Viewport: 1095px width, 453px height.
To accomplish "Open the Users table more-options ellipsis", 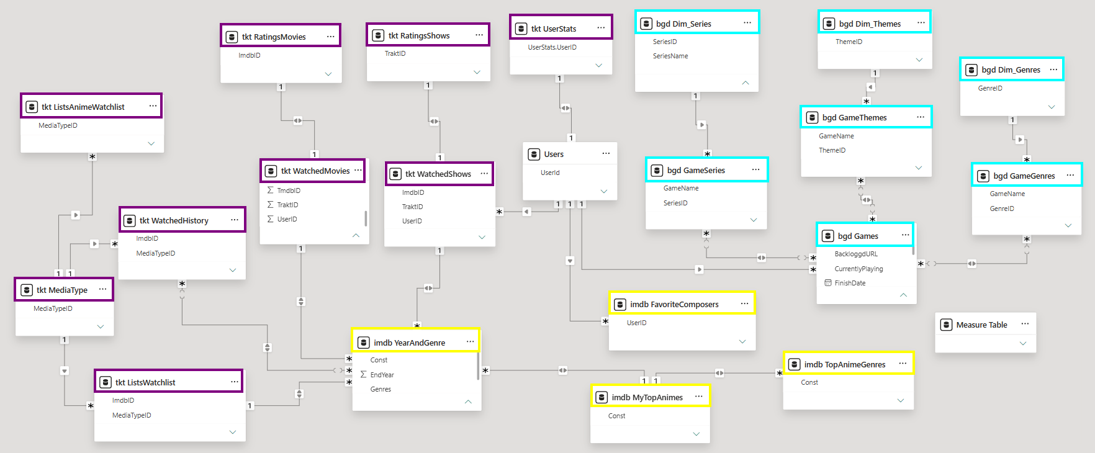I will point(606,153).
